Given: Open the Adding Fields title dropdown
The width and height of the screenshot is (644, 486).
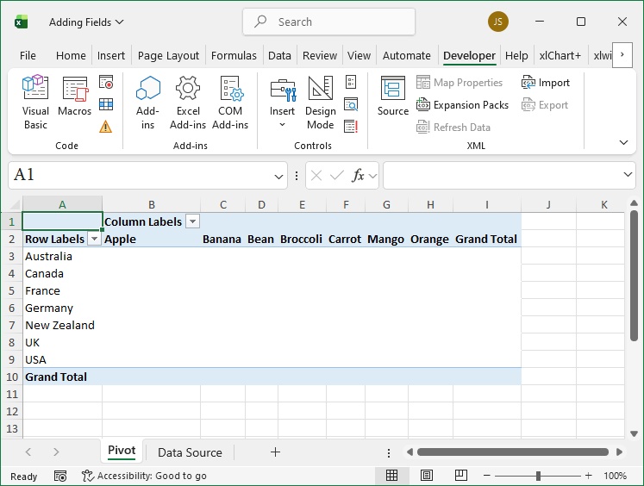Looking at the screenshot, I should [x=86, y=22].
